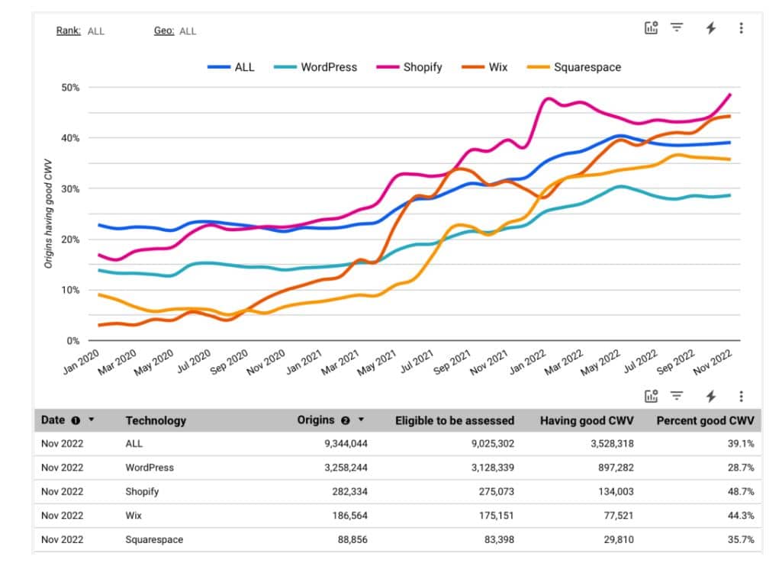The image size is (782, 566).
Task: Toggle the WordPress series in legend
Action: [315, 67]
